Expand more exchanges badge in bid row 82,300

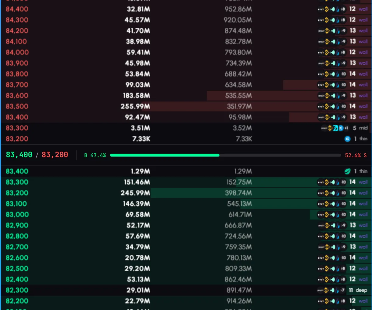343,290
